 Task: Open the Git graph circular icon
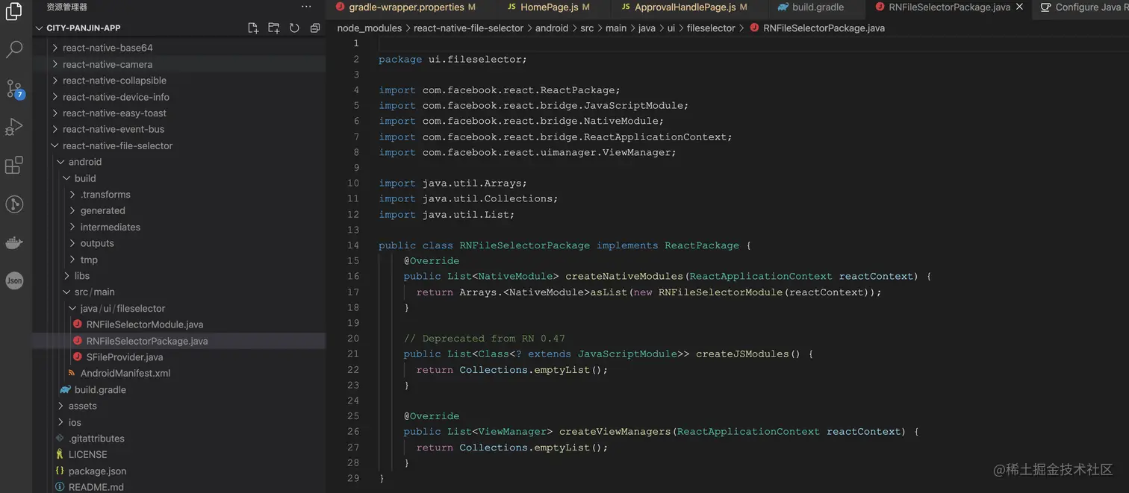[x=14, y=204]
